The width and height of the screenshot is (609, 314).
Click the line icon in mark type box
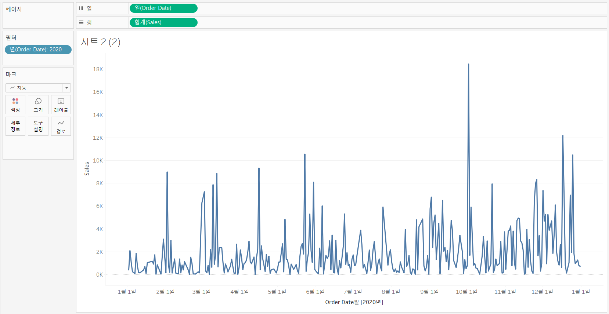pos(12,88)
